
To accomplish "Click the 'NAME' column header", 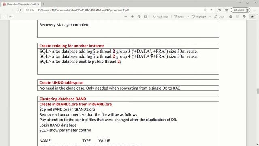I will click(x=45, y=141).
